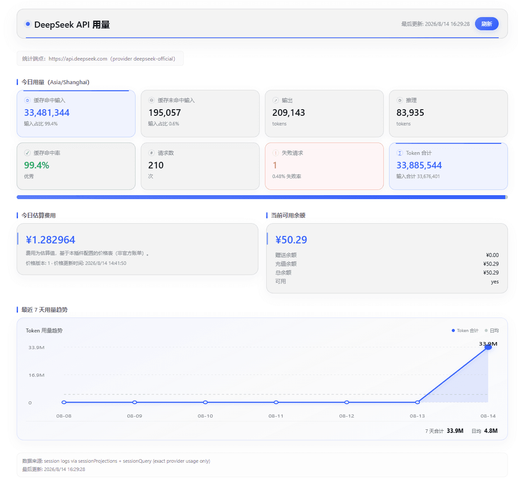Click the Token 合计 sigma icon

(400, 153)
